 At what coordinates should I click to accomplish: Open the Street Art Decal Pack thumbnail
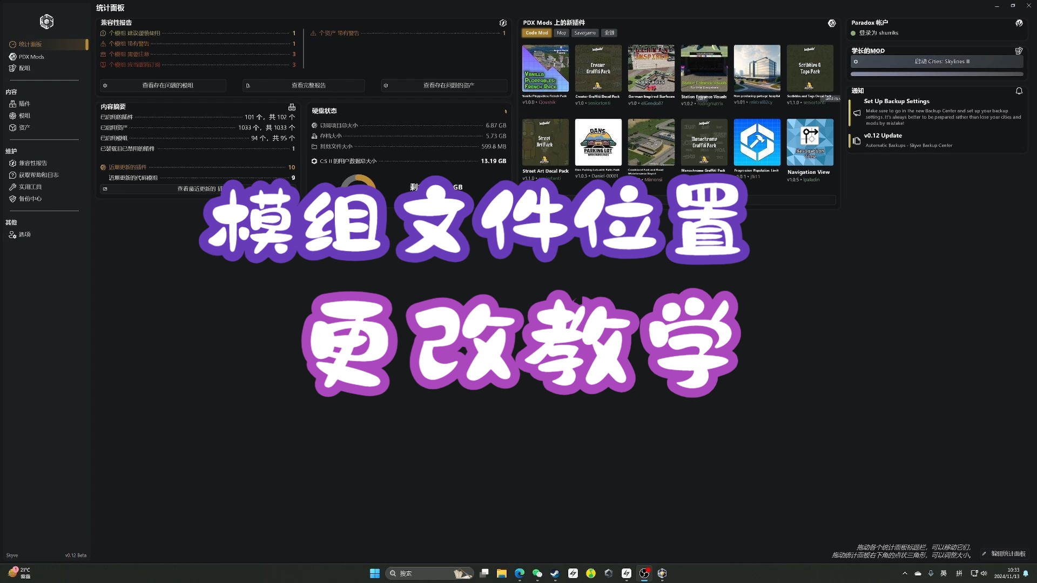545,142
